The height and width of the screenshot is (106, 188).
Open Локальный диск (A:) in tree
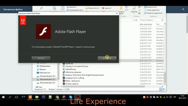46,76
